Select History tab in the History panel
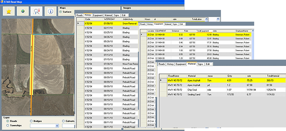286x131 pixels. click(x=88, y=15)
